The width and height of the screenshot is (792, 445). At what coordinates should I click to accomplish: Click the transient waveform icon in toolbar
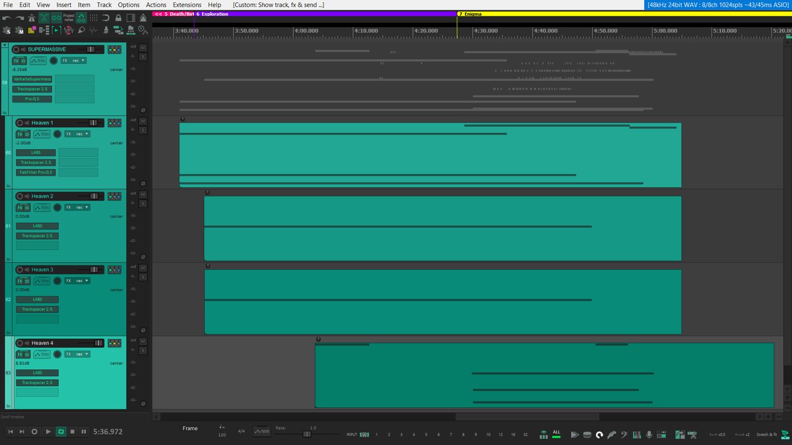pyautogui.click(x=94, y=31)
